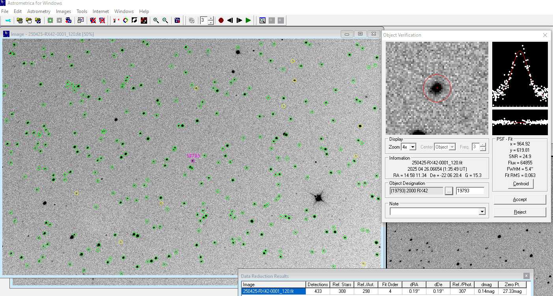
Task: Open program Settings via the wrench icon
Action: tap(8, 20)
